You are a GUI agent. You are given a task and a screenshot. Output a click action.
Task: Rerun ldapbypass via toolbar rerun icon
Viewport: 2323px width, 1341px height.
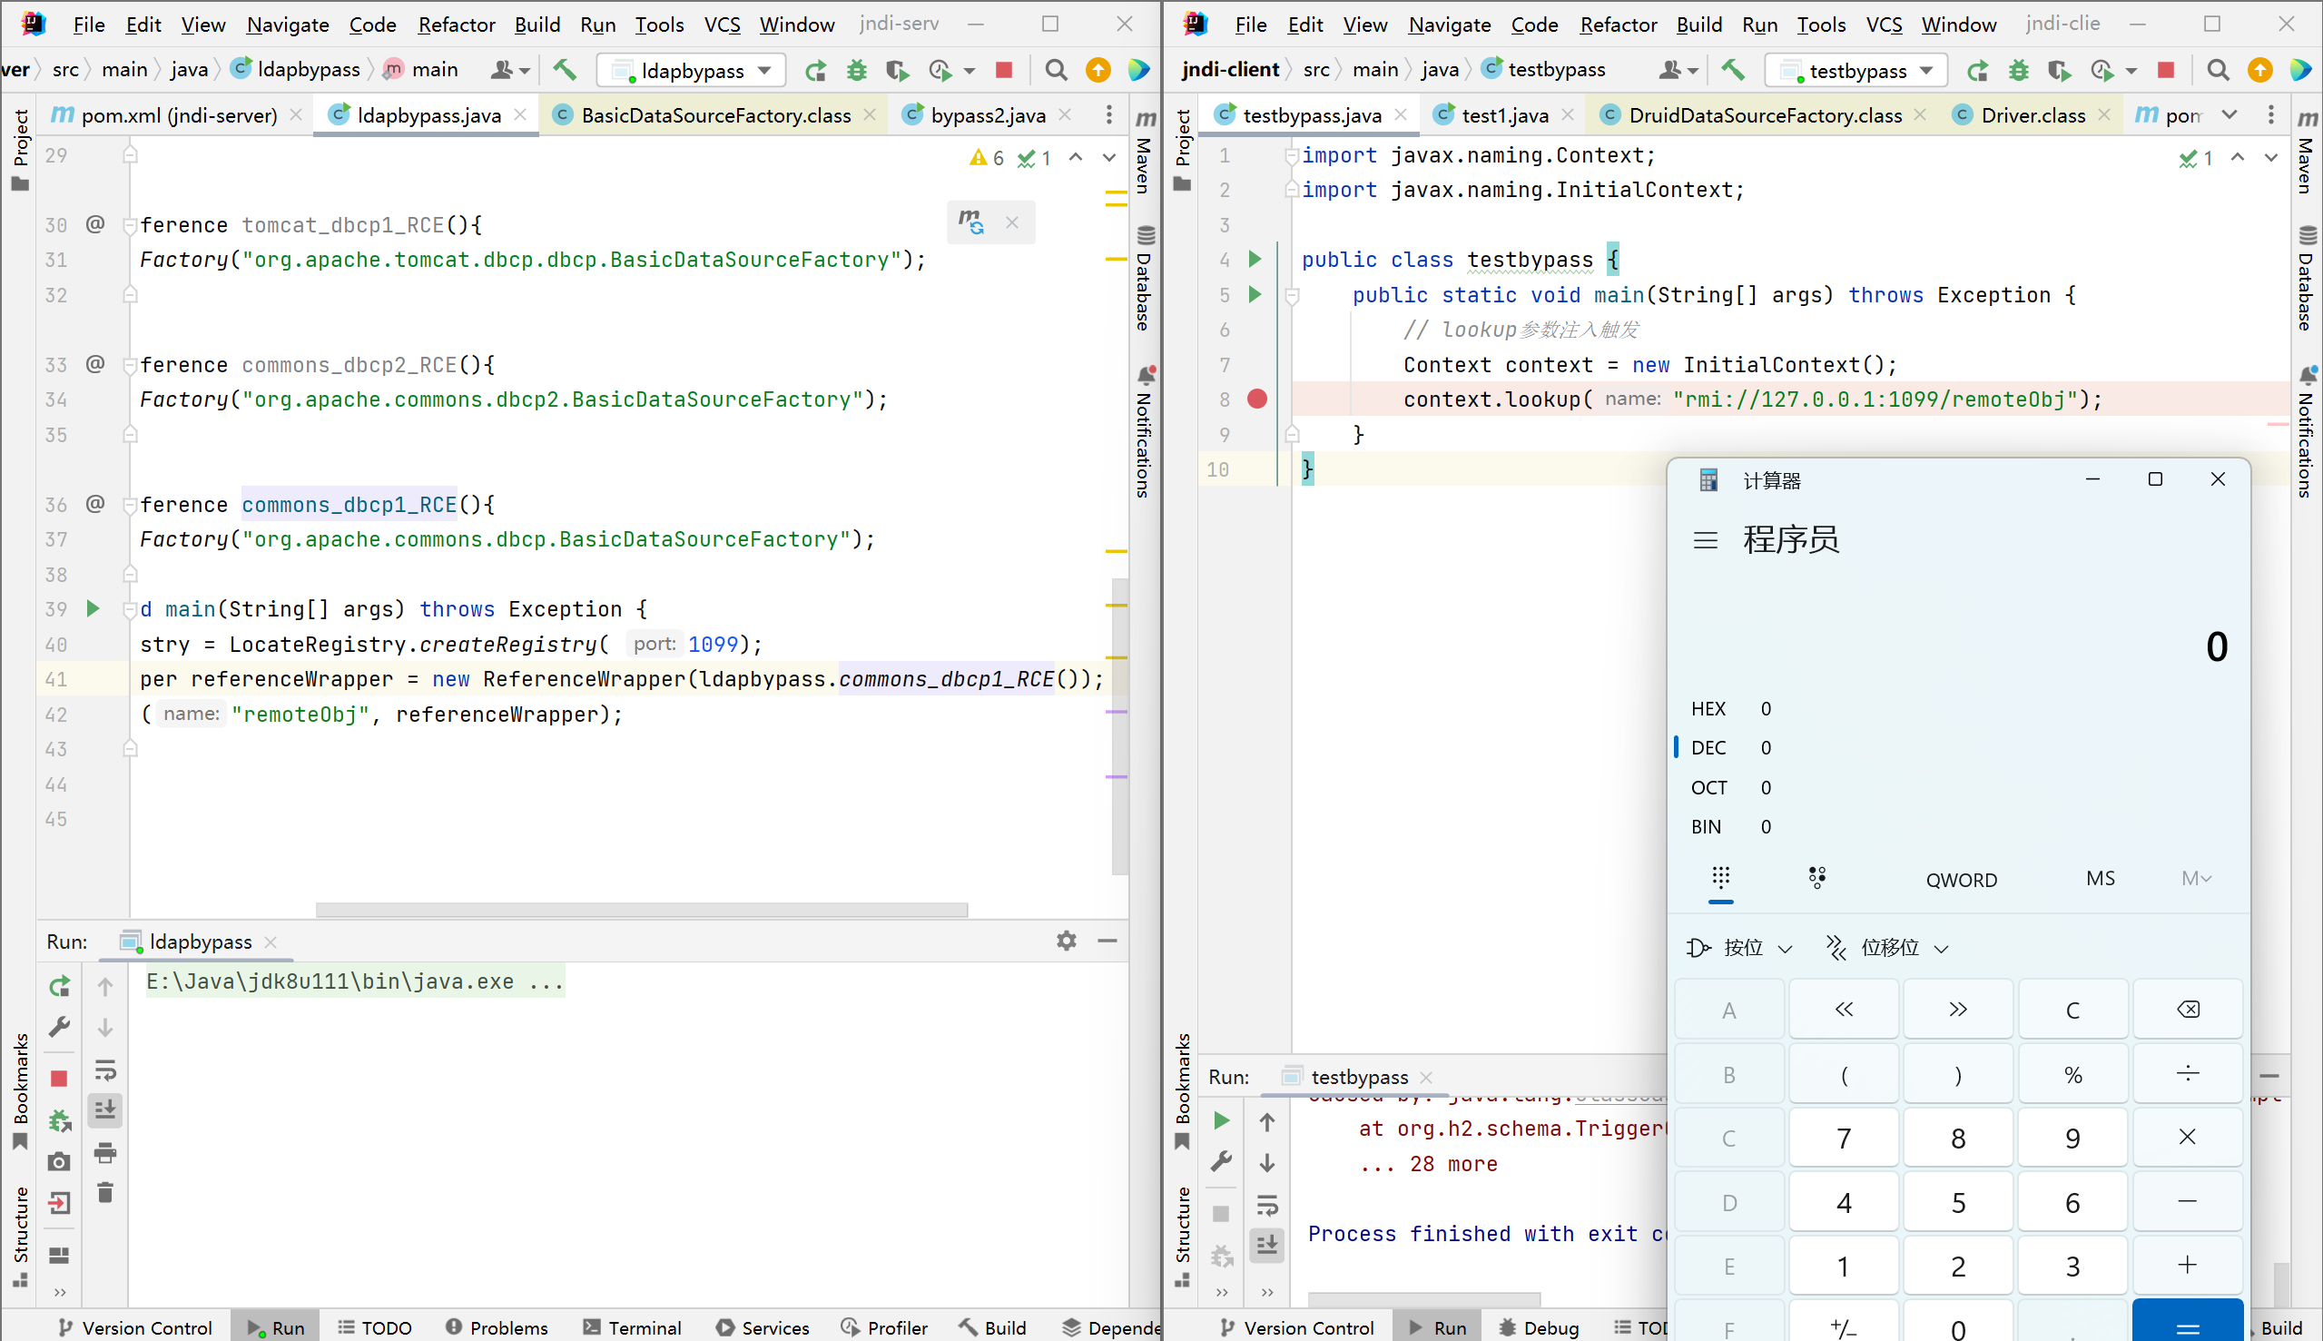pos(815,70)
